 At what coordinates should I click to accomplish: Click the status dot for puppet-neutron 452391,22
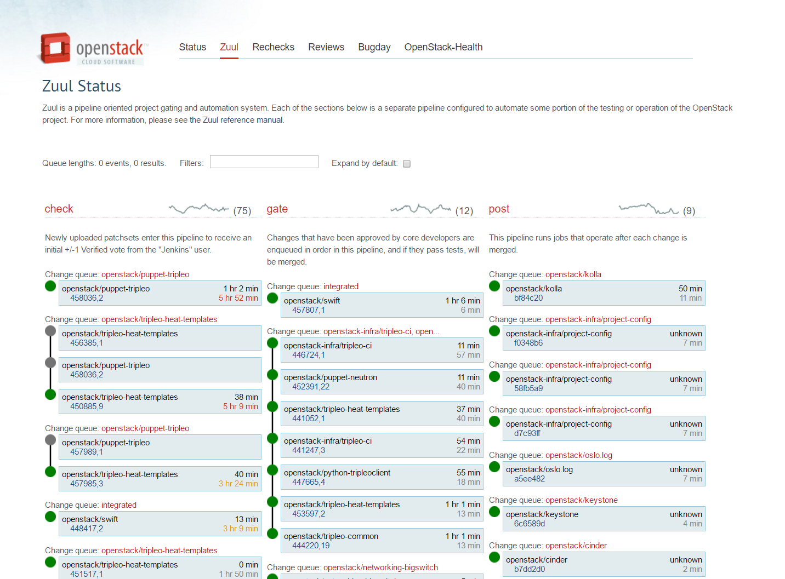tap(272, 375)
